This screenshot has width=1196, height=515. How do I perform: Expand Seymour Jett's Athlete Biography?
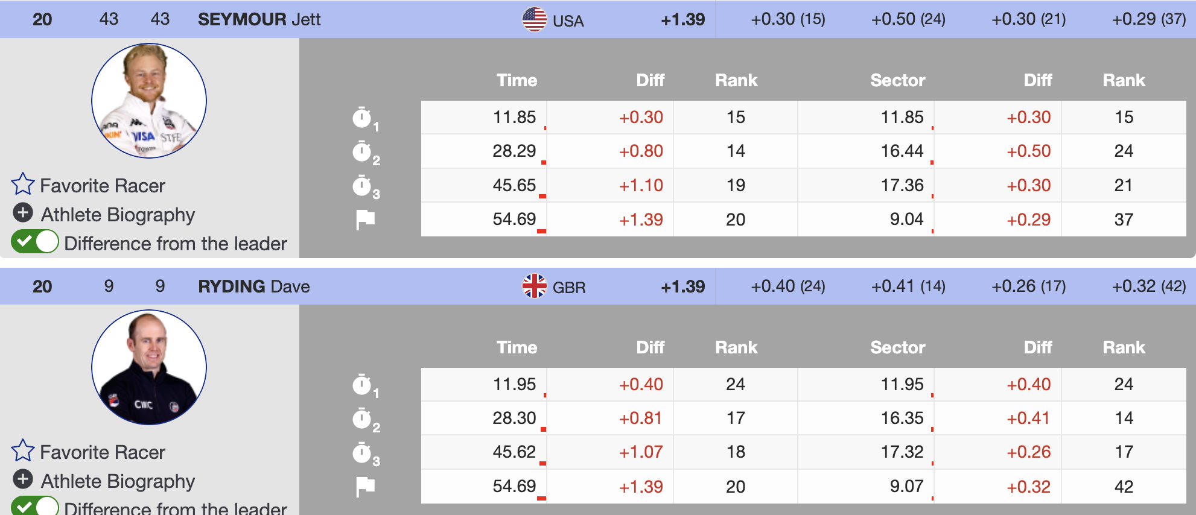point(23,213)
